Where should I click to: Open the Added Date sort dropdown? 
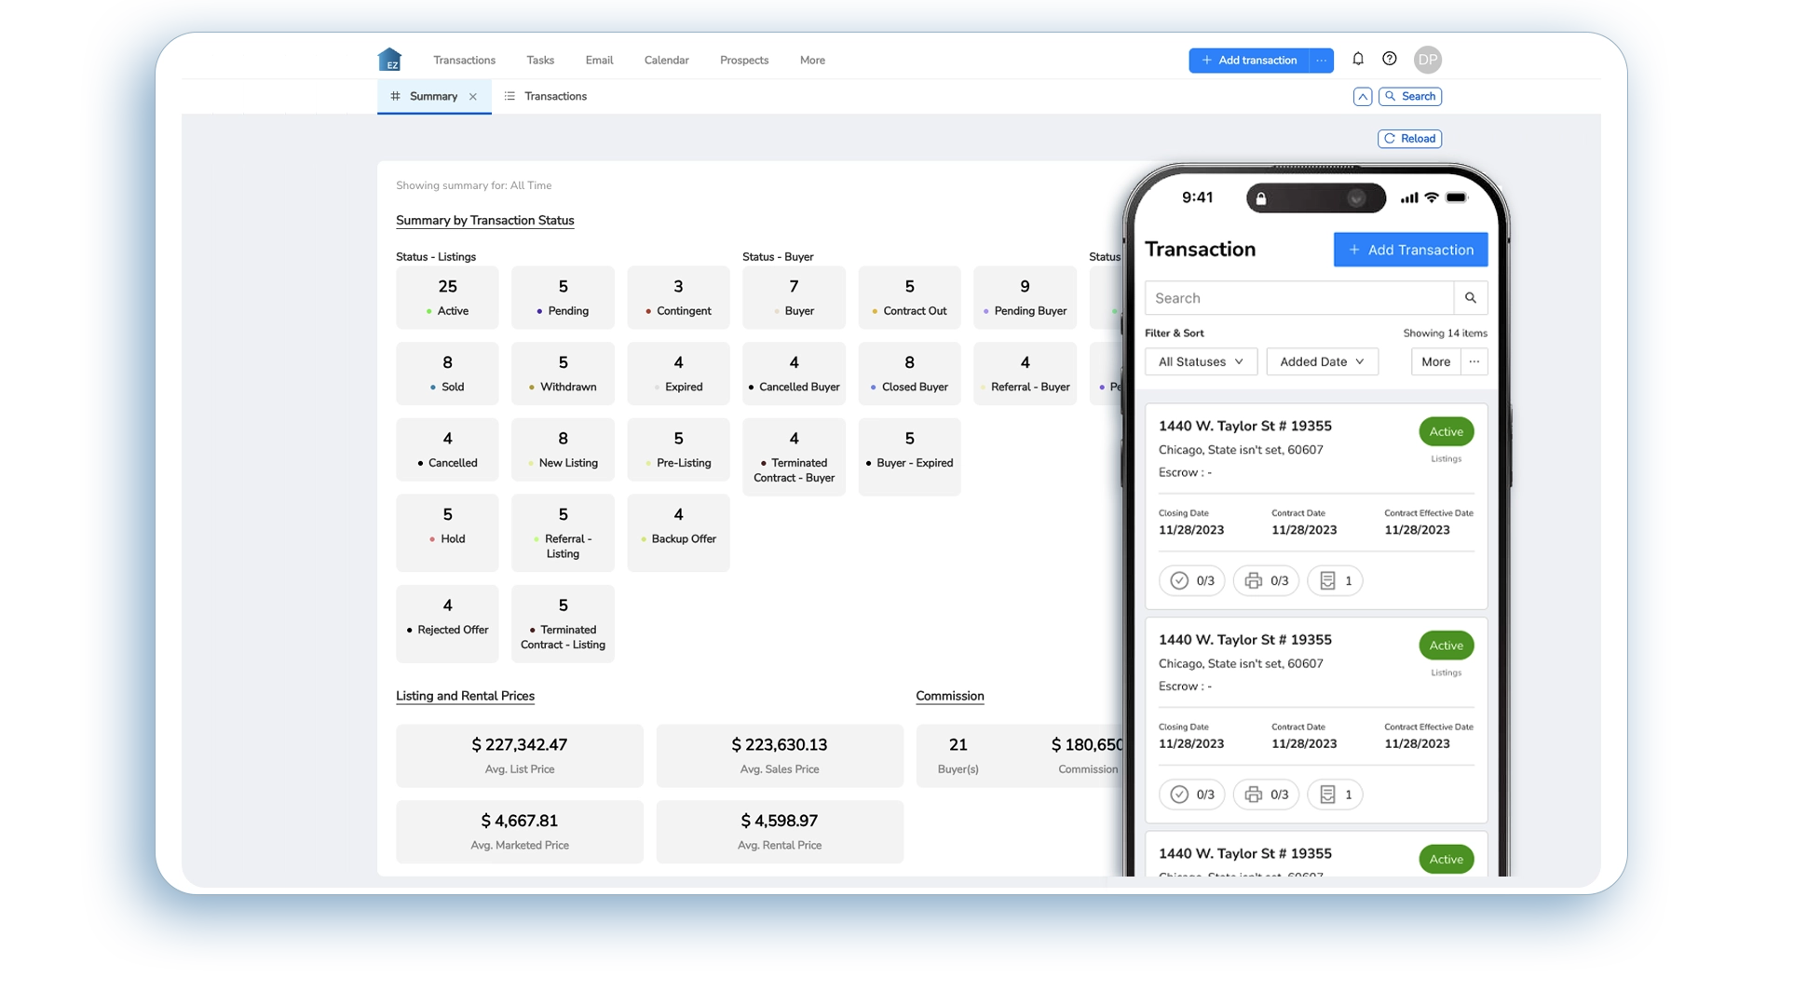1322,361
